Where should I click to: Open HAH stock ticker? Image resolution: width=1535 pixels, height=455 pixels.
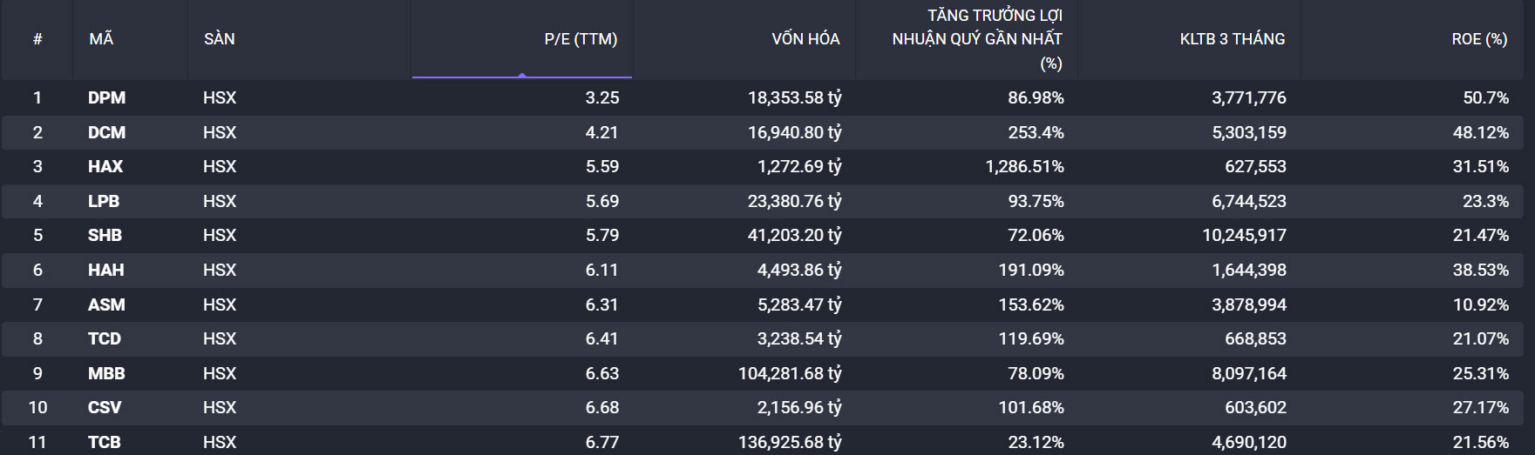pos(105,270)
